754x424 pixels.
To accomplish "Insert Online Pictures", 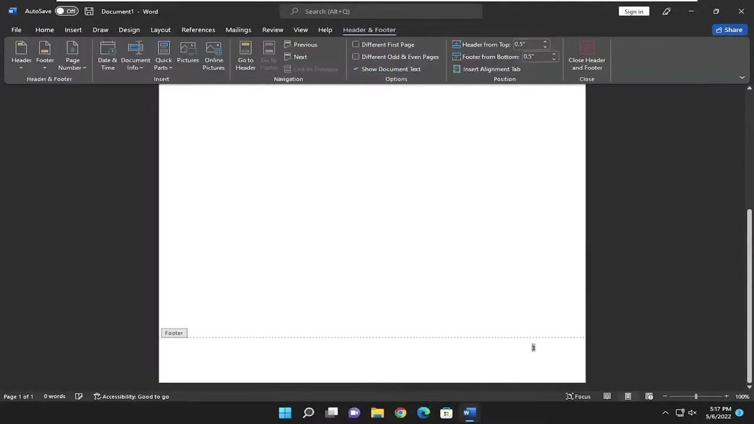I will tap(214, 57).
